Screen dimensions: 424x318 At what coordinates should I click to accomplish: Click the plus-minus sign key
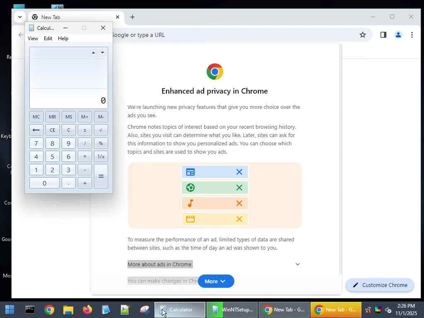[84, 130]
